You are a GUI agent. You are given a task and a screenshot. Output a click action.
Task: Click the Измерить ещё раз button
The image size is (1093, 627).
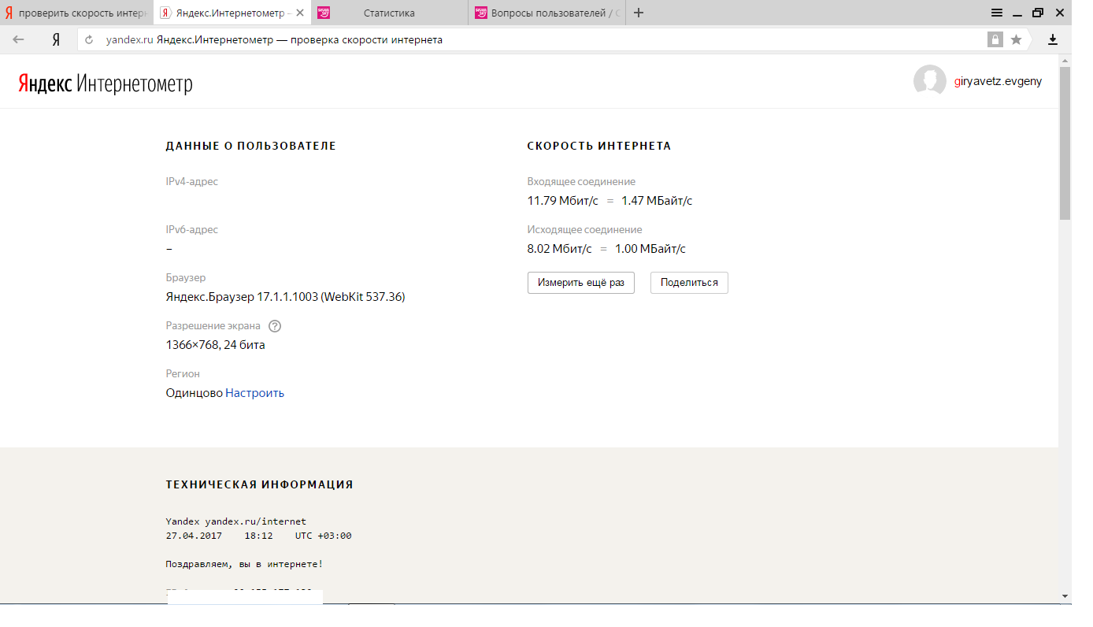point(581,283)
